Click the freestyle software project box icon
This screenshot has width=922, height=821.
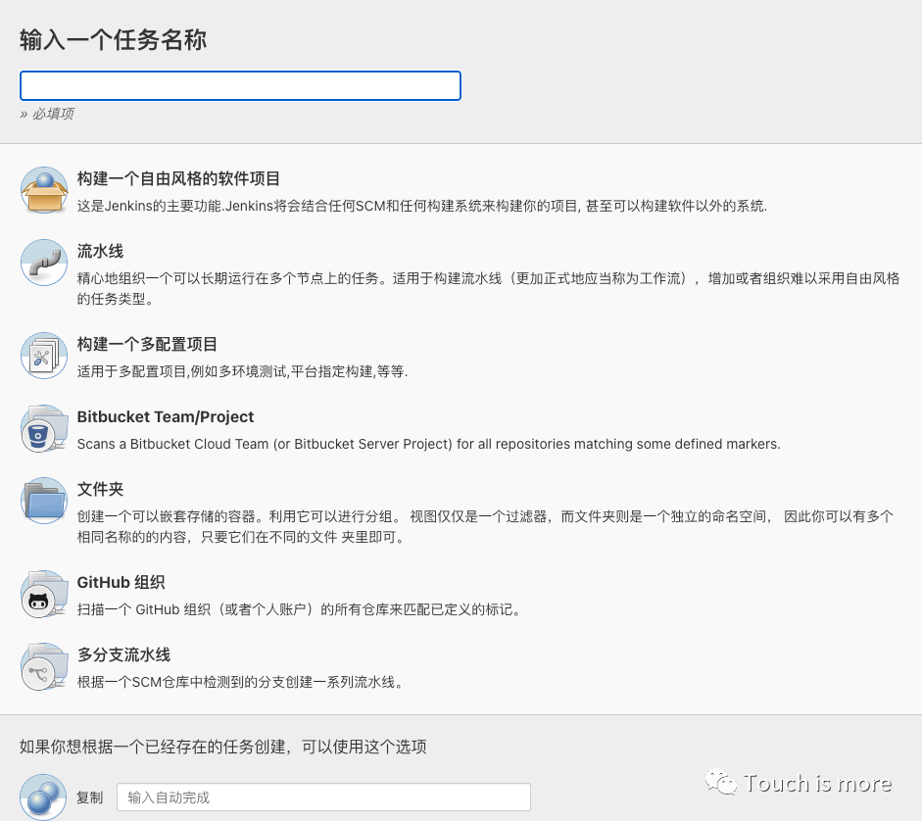[x=44, y=190]
